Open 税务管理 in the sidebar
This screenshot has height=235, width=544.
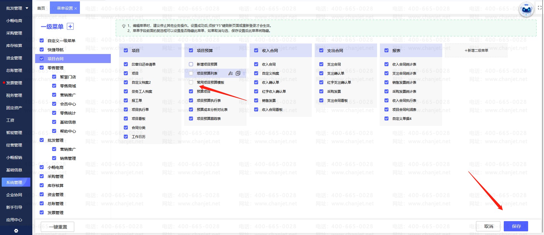point(14,95)
